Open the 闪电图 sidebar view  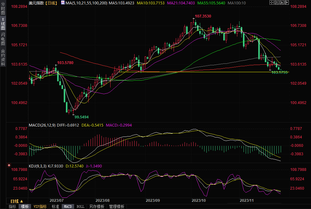pos(3,39)
